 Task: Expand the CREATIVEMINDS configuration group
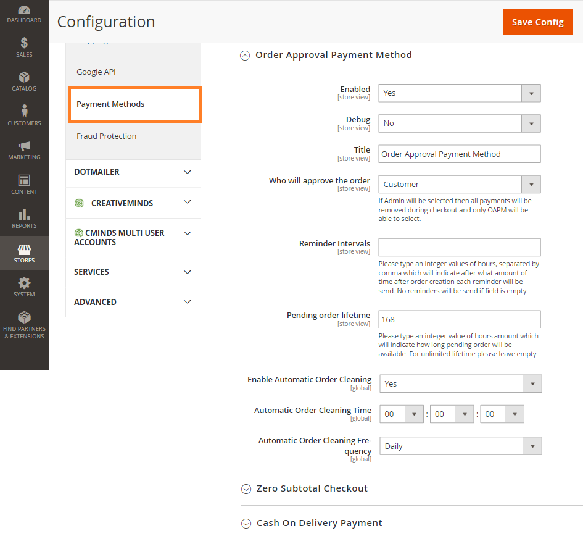[x=133, y=203]
